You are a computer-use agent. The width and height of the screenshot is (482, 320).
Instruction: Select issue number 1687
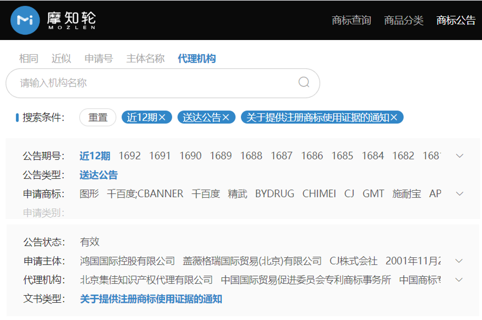click(x=282, y=156)
